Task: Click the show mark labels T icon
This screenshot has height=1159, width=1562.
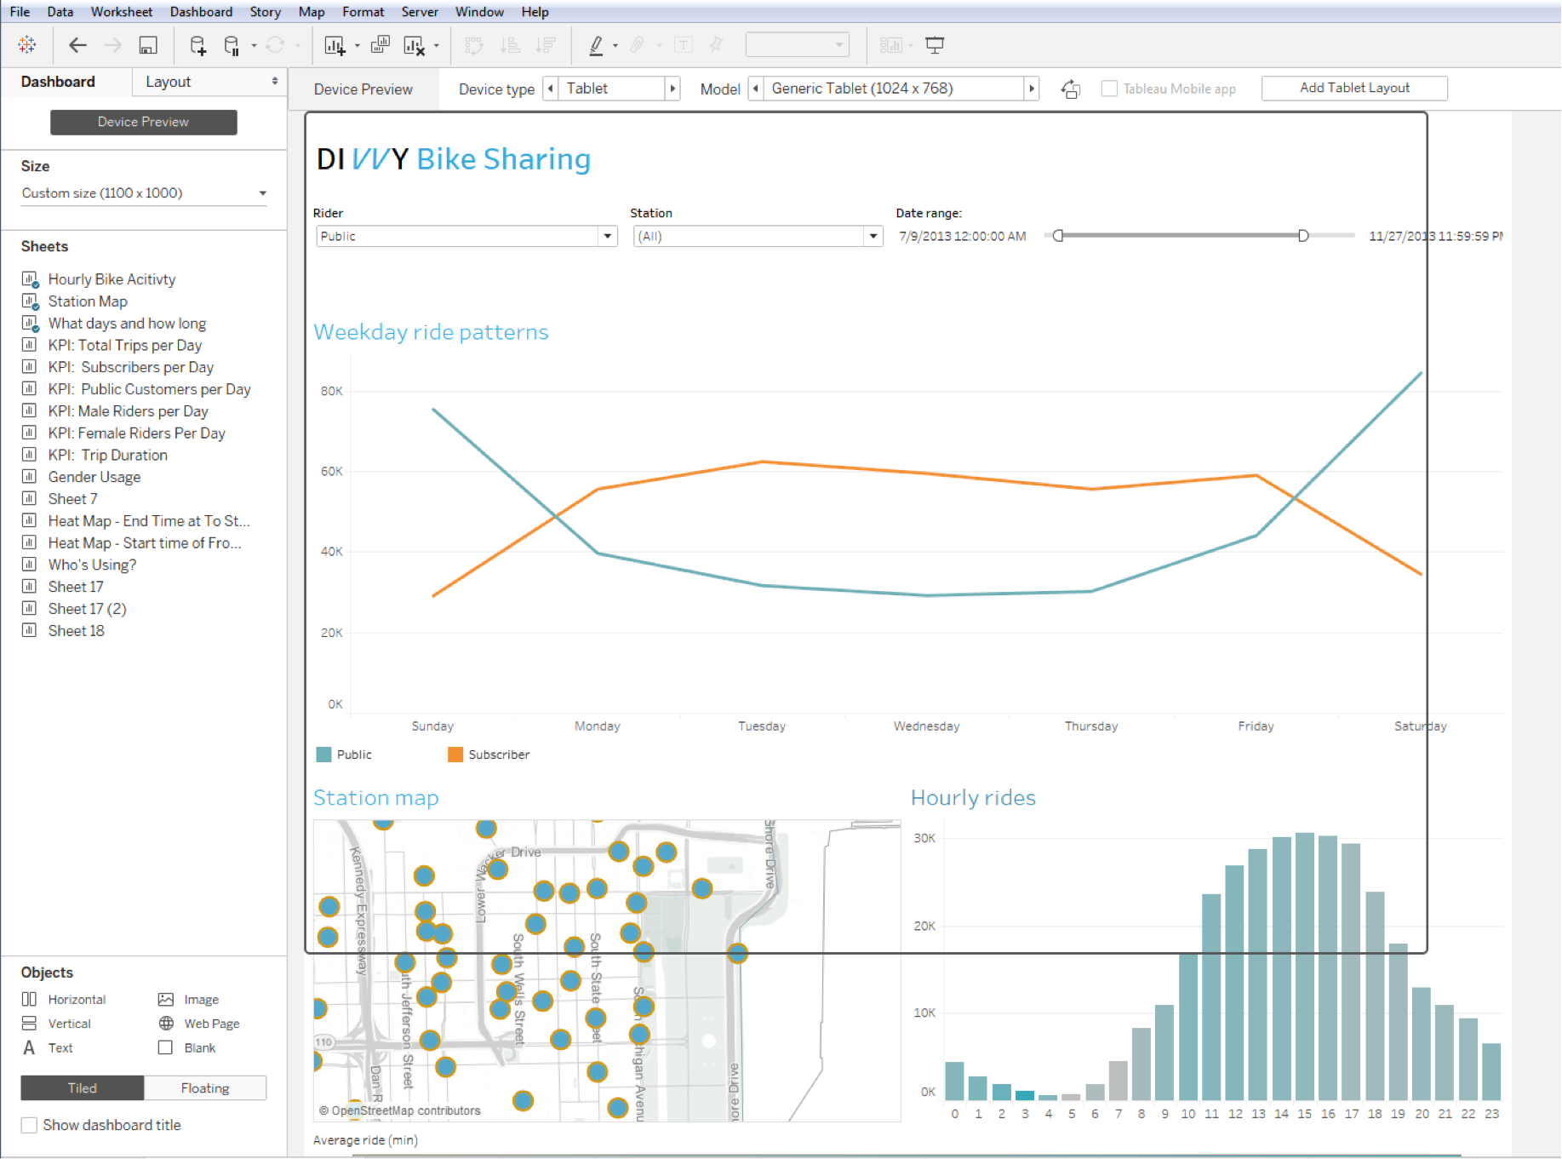Action: tap(683, 45)
